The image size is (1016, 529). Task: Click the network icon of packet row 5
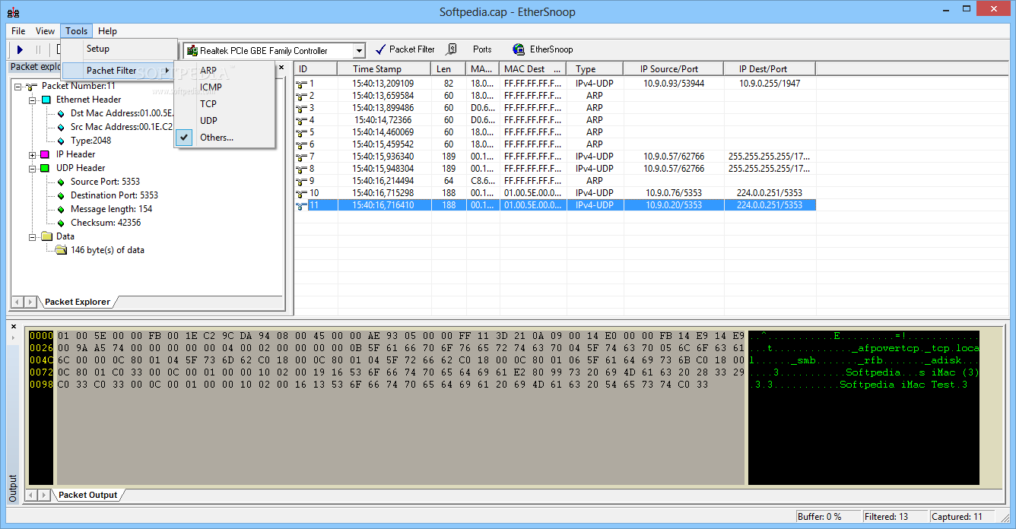coord(302,132)
